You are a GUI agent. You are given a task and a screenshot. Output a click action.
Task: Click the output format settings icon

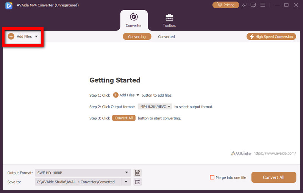click(x=137, y=173)
